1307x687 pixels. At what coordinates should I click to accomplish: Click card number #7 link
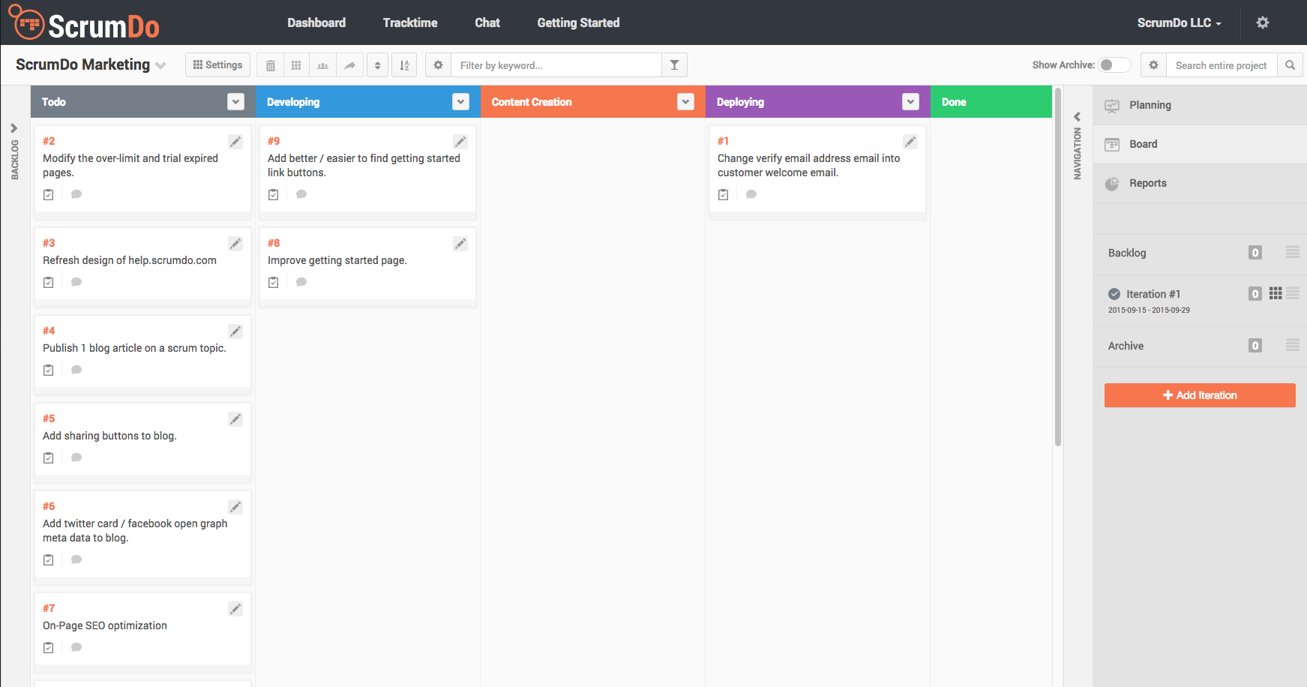49,608
